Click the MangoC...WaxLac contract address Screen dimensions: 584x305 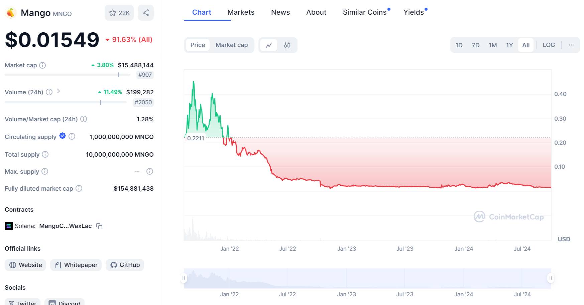pyautogui.click(x=66, y=226)
